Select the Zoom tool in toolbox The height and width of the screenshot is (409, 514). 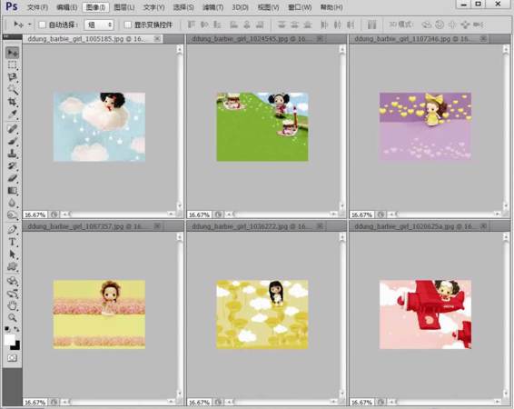click(x=13, y=317)
